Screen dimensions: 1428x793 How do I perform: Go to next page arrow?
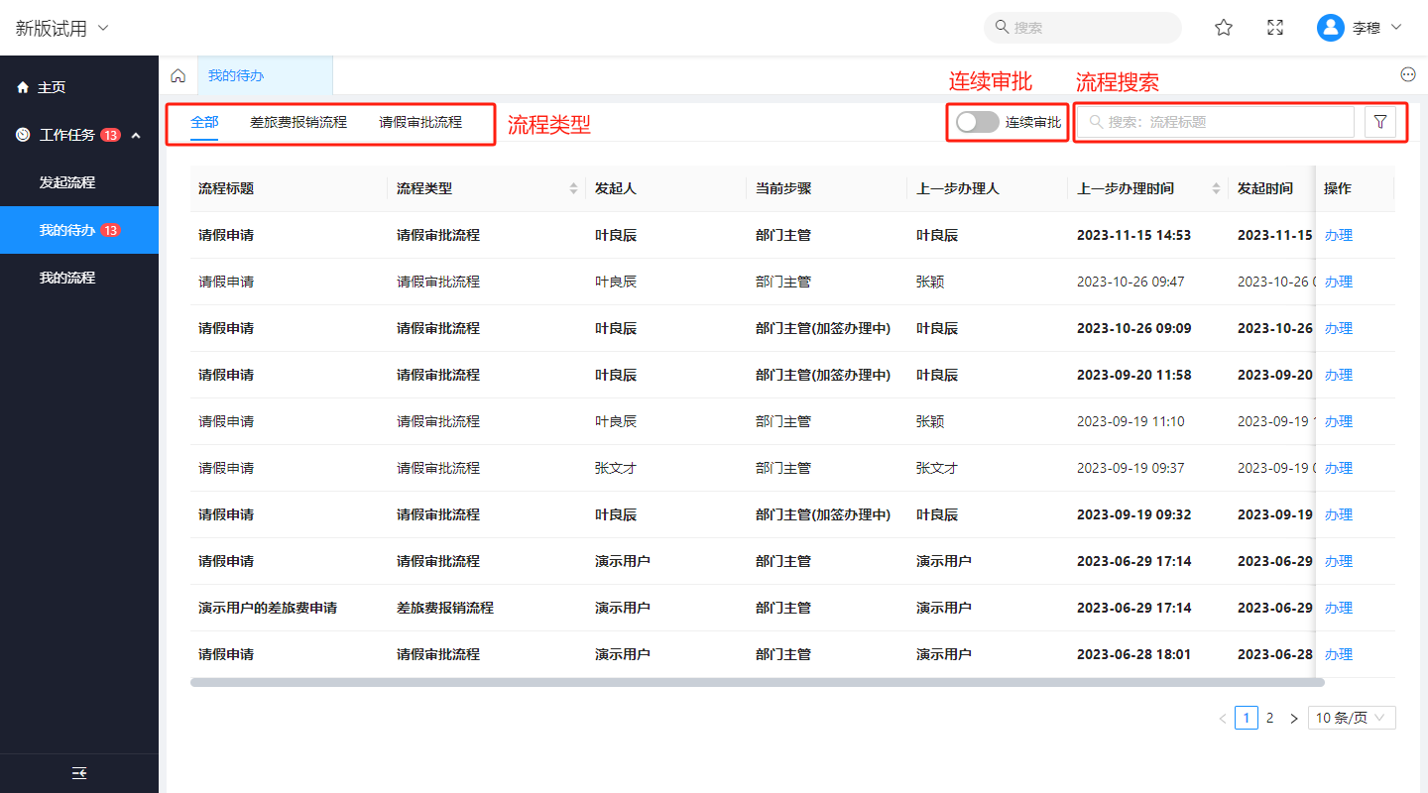(x=1293, y=719)
